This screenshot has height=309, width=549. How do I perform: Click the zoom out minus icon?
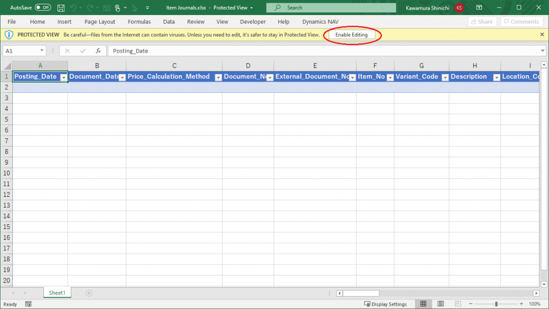pyautogui.click(x=471, y=304)
